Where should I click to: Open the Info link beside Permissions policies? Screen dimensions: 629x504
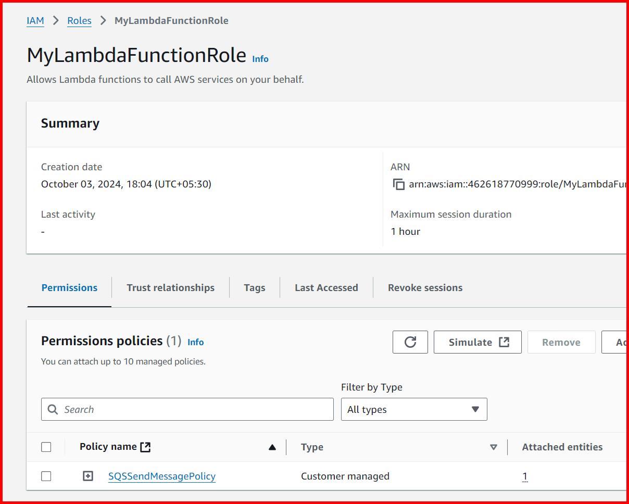click(x=196, y=342)
